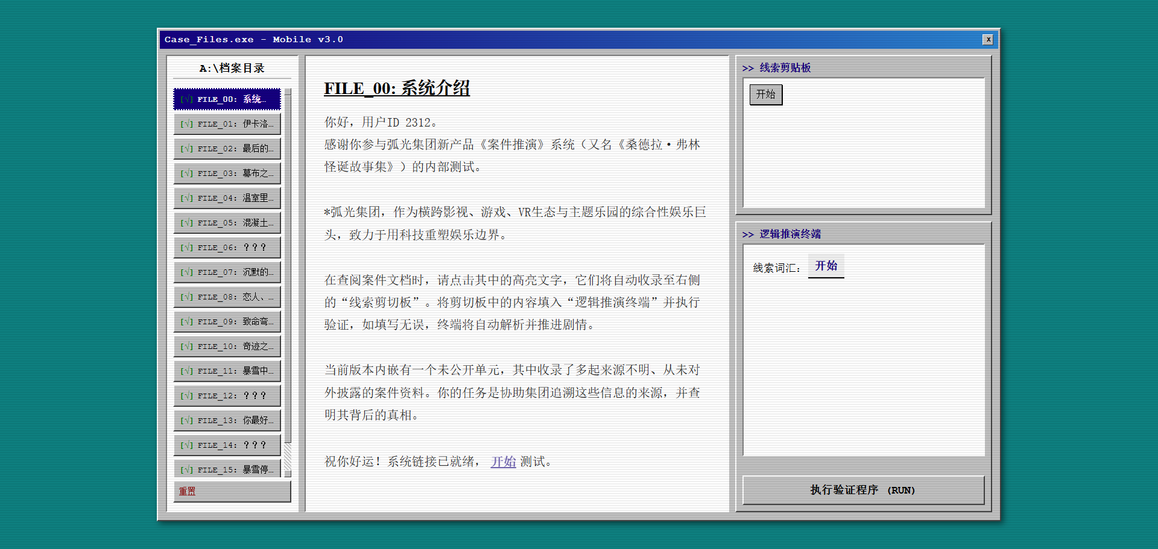Image resolution: width=1158 pixels, height=549 pixels.
Task: Select the FILE_02 archive entry
Action: [227, 149]
